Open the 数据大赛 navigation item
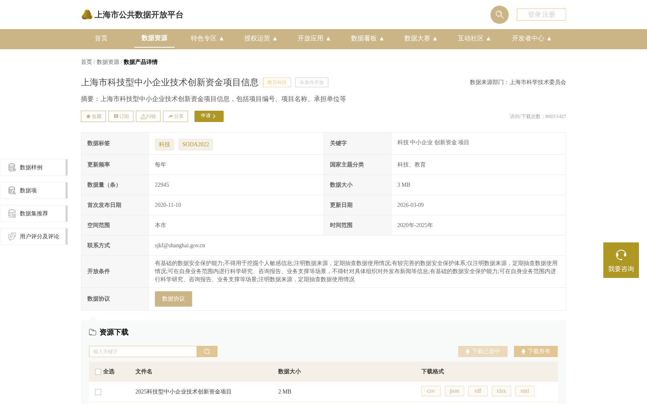The width and height of the screenshot is (647, 404). pos(417,38)
